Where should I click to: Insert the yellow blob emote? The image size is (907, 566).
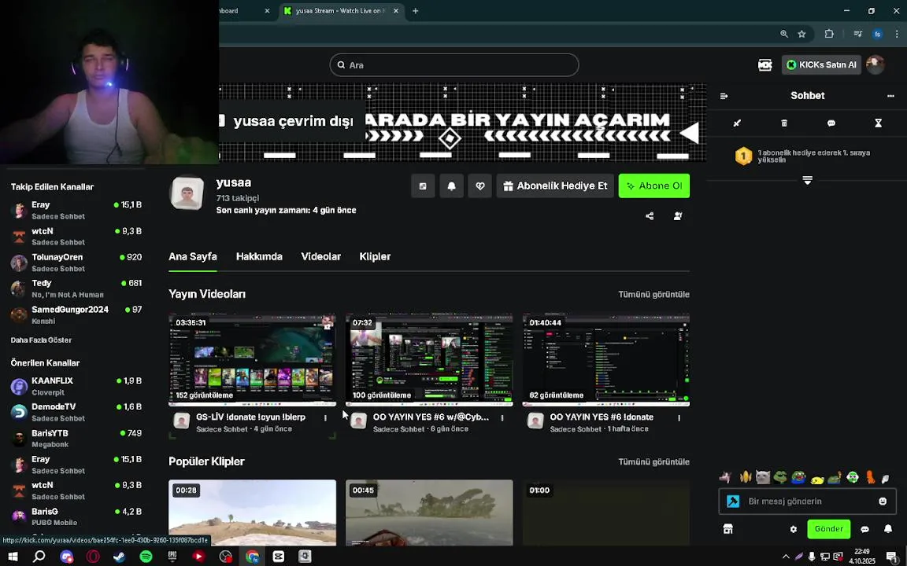[816, 479]
